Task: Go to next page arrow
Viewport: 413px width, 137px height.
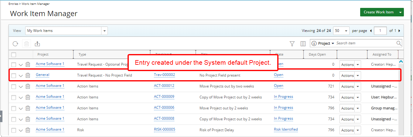Action: tap(399, 31)
